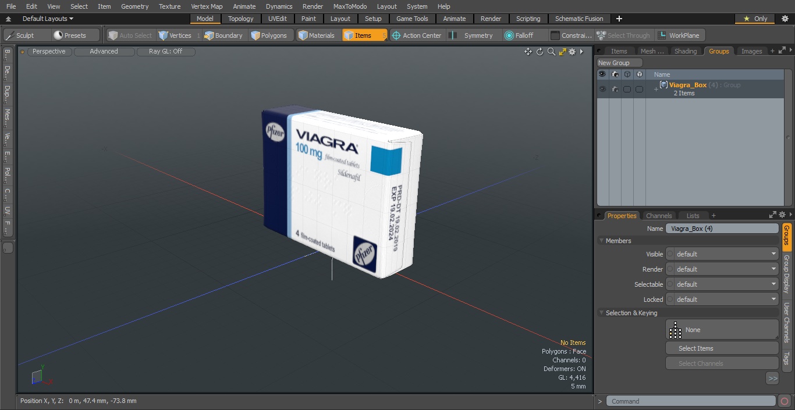The height and width of the screenshot is (410, 795).
Task: Toggle the Only star button
Action: tap(755, 19)
